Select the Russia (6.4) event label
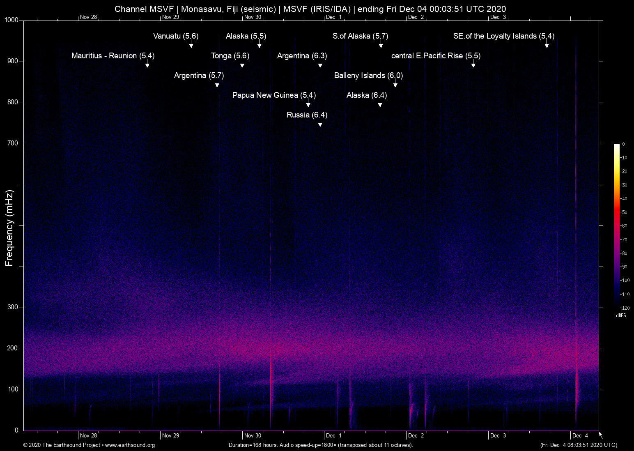 [307, 115]
